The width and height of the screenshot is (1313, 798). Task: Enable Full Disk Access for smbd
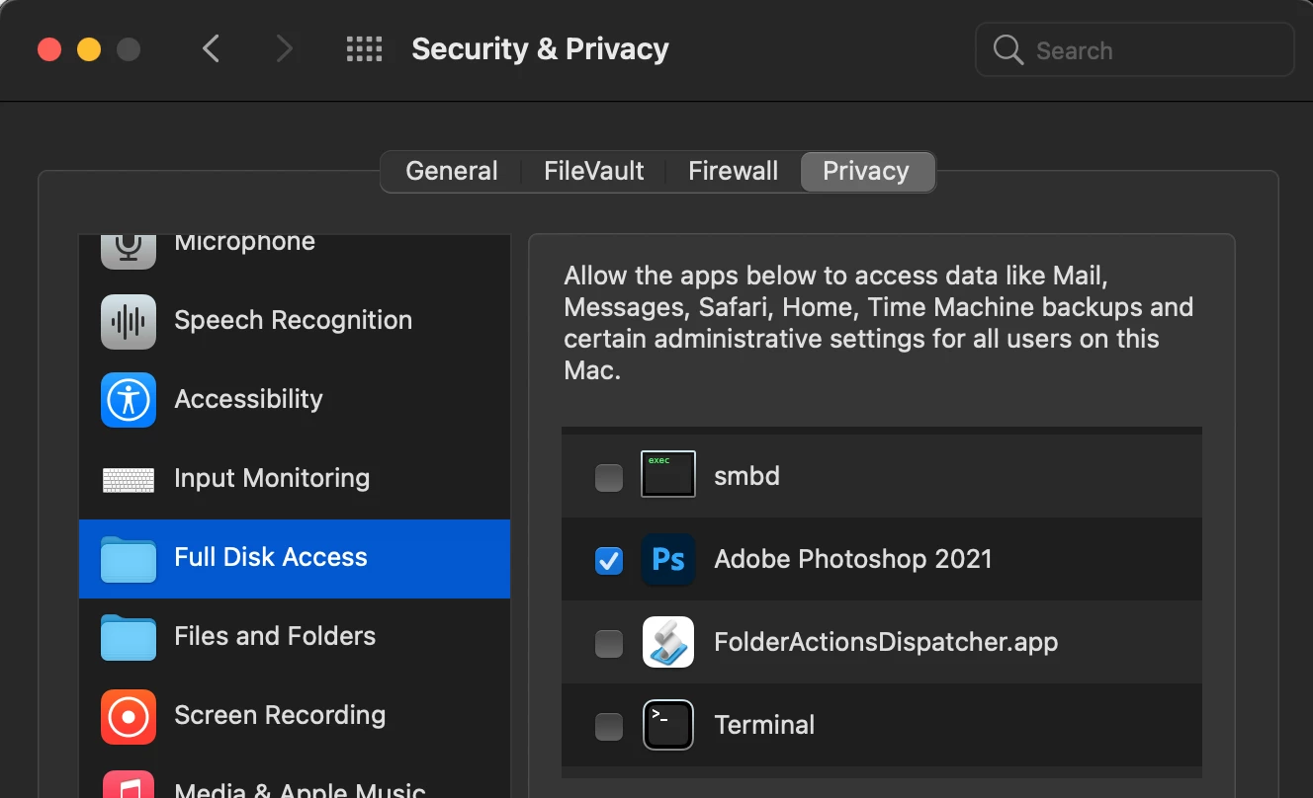[609, 478]
